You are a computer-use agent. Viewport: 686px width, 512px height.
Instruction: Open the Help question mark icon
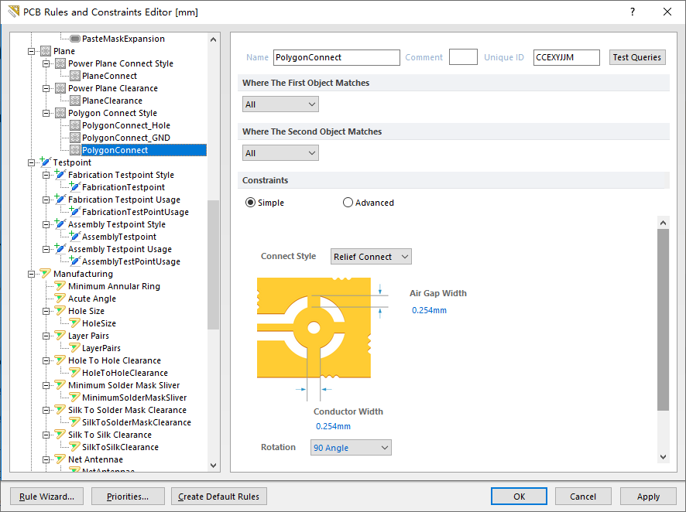click(x=632, y=12)
